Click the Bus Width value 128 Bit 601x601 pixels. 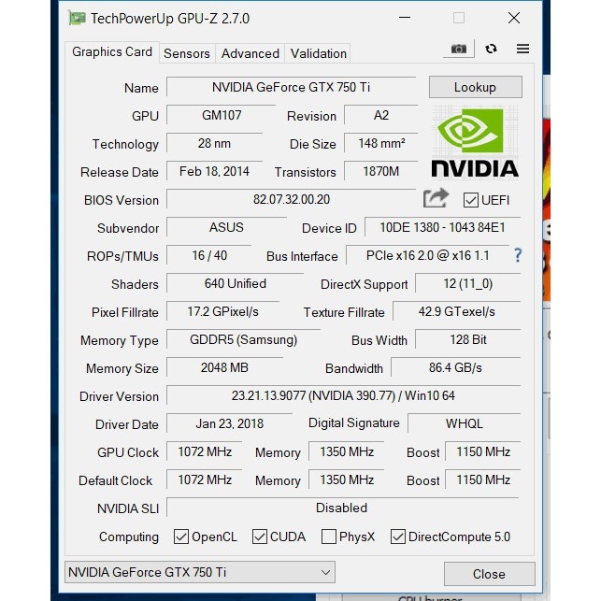tap(467, 339)
